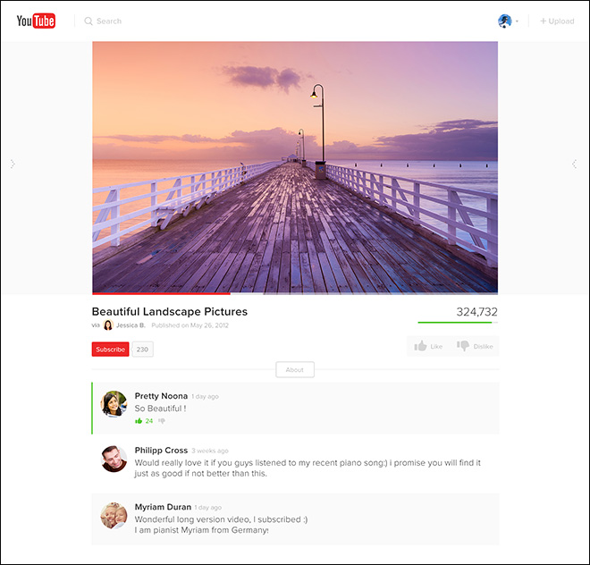Go to previous video with left chevron
Viewport: 590px width, 565px height.
click(13, 164)
